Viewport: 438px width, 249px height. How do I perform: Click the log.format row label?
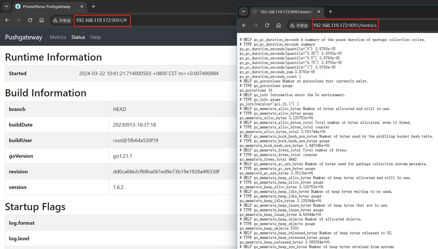click(x=22, y=223)
